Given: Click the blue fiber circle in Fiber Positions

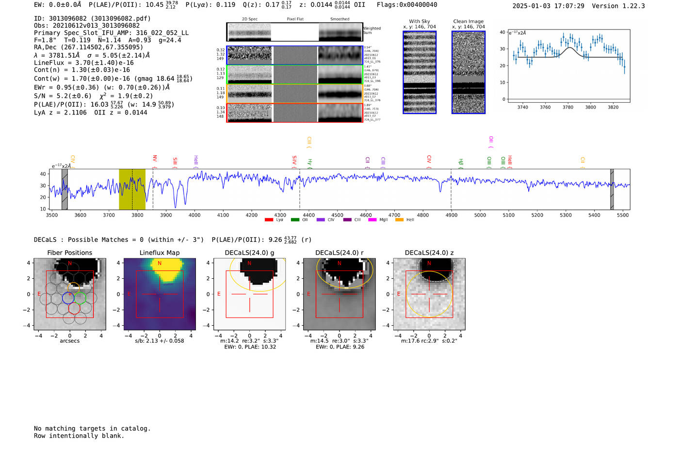Looking at the screenshot, I should tap(68, 298).
